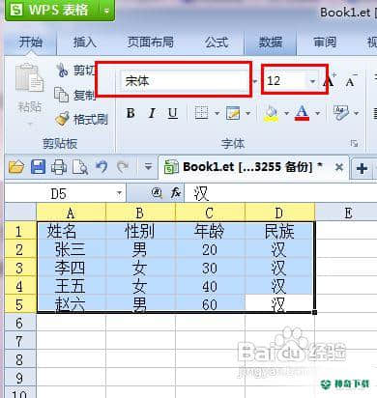Click the Paste clipboard icon
This screenshot has height=398, width=377.
pos(29,78)
